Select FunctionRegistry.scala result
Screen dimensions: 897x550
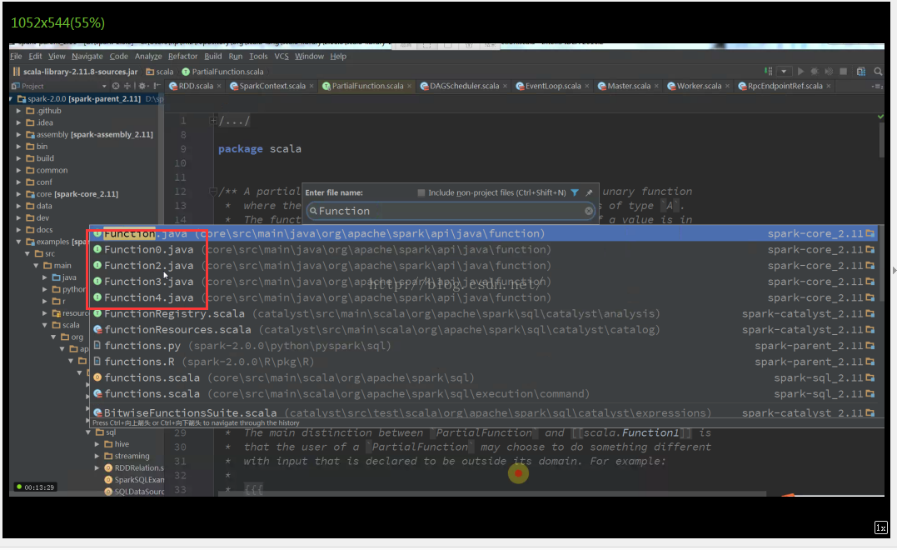pos(484,313)
